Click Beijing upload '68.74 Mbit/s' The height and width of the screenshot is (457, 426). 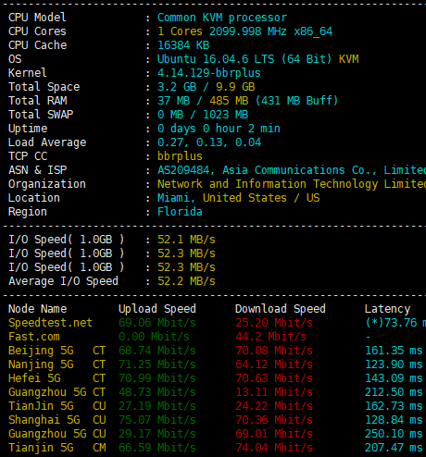[x=157, y=351]
